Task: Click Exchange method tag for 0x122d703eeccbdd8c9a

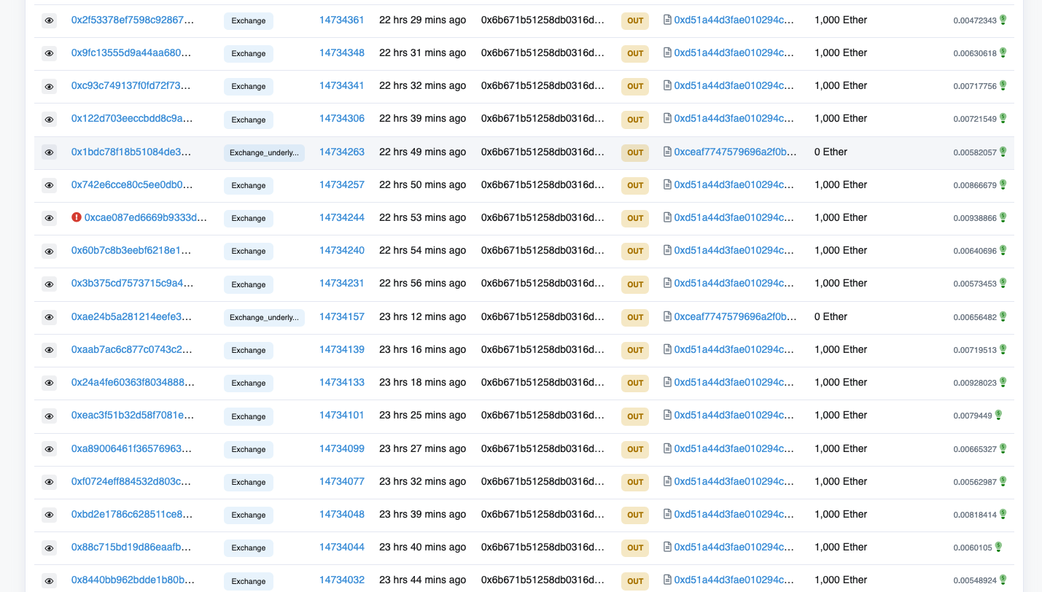Action: (x=248, y=120)
